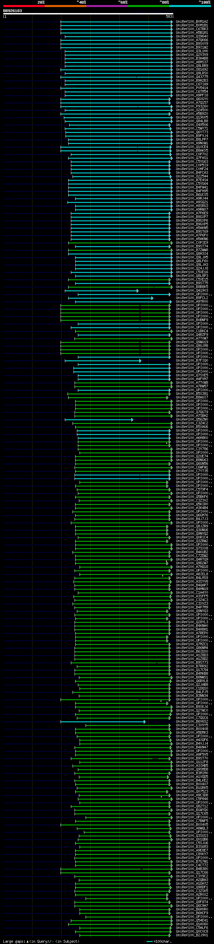Select label UniRef100_O49506

pyautogui.click(x=192, y=125)
